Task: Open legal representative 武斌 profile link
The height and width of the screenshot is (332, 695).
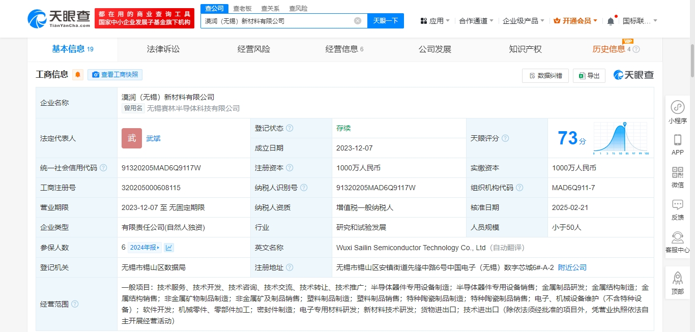Action: tap(153, 138)
